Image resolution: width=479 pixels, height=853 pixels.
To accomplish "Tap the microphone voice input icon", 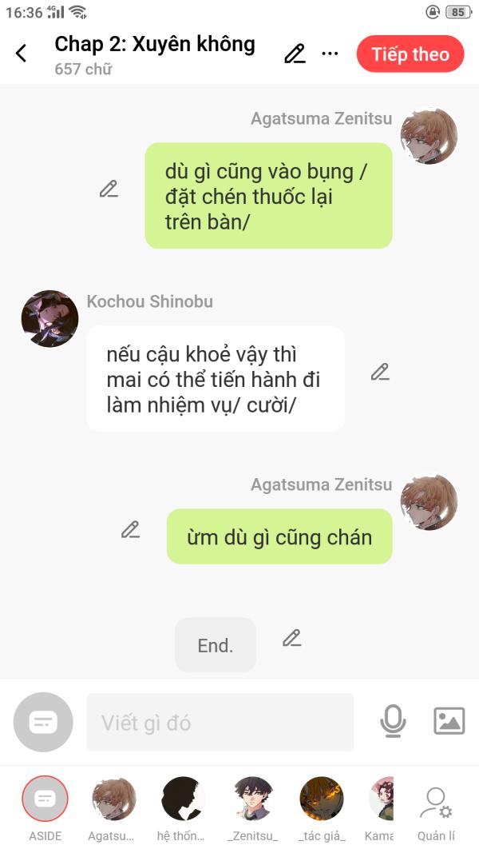I will pos(393,721).
